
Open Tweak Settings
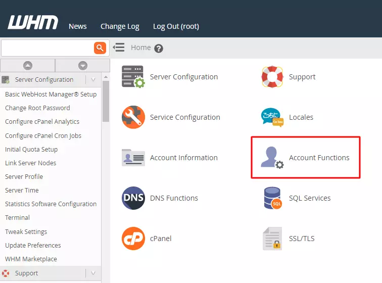click(26, 232)
